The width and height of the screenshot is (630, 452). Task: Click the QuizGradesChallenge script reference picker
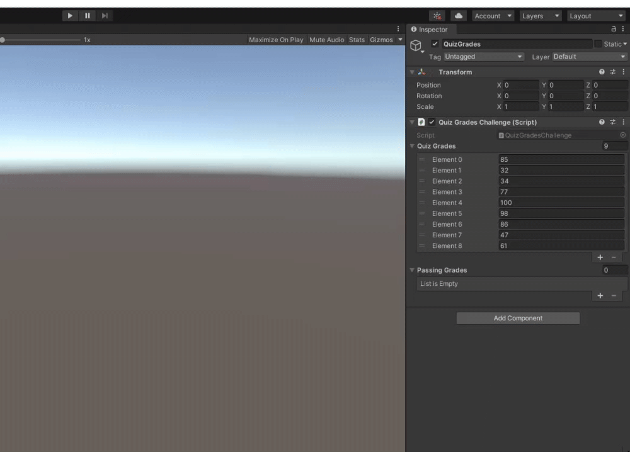(622, 135)
